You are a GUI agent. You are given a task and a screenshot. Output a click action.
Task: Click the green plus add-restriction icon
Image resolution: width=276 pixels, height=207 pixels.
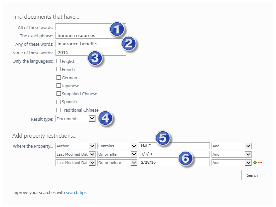(255, 163)
